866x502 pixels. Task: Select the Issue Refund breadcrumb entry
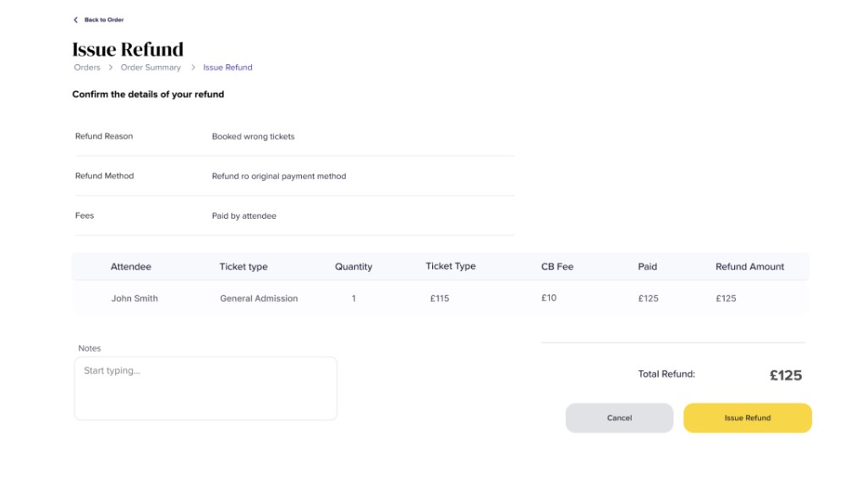tap(226, 67)
